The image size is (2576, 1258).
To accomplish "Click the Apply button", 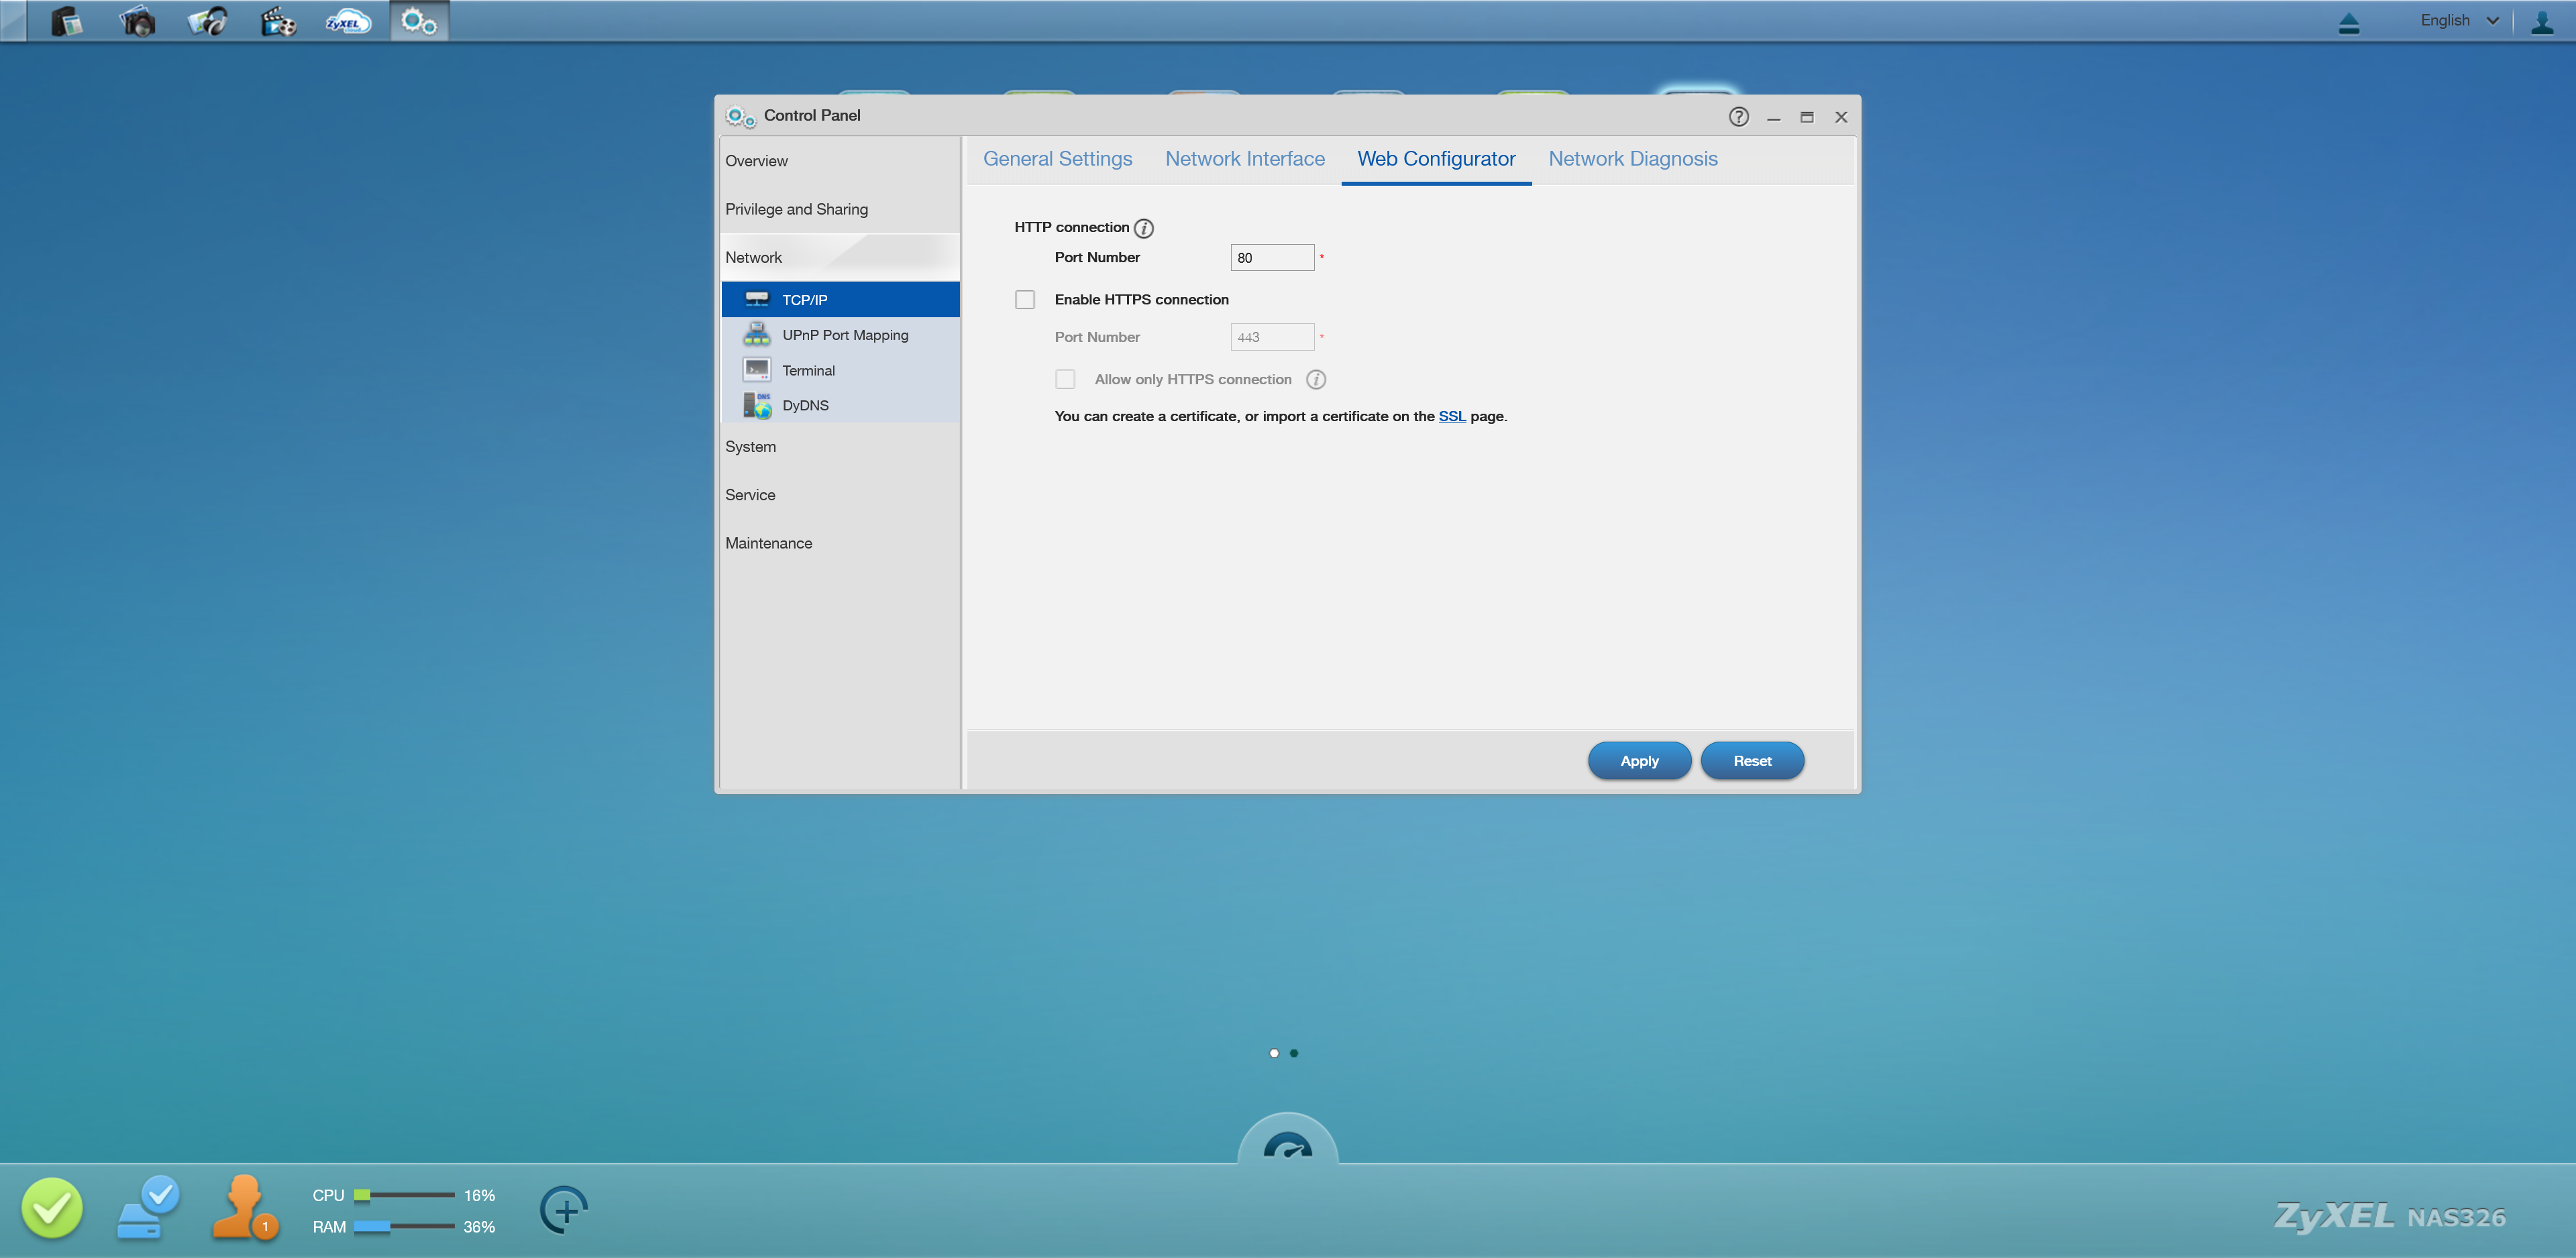I will pyautogui.click(x=1638, y=761).
